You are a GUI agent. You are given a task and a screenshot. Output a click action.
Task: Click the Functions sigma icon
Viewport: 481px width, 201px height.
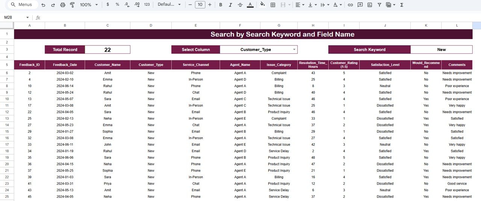tap(402, 5)
